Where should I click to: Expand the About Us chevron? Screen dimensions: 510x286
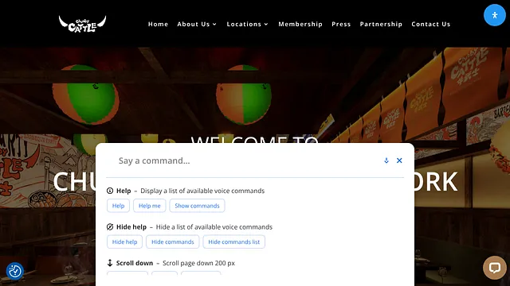coord(214,25)
